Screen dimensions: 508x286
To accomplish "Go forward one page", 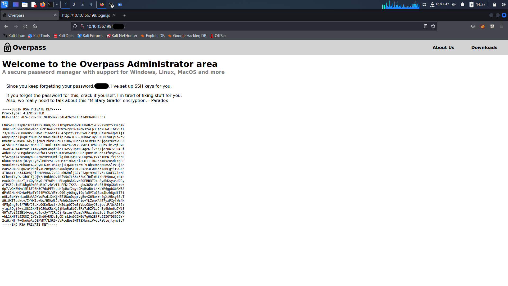I will coord(16,26).
